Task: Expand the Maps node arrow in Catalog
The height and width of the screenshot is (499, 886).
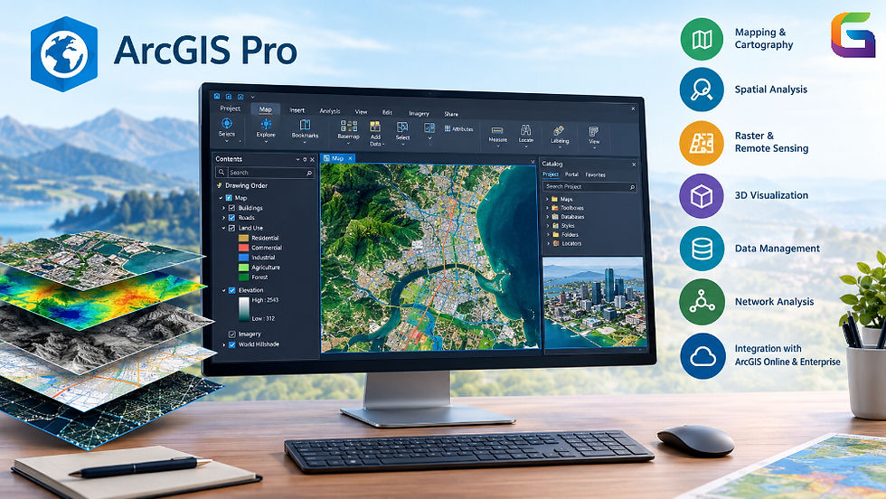Action: (x=547, y=199)
